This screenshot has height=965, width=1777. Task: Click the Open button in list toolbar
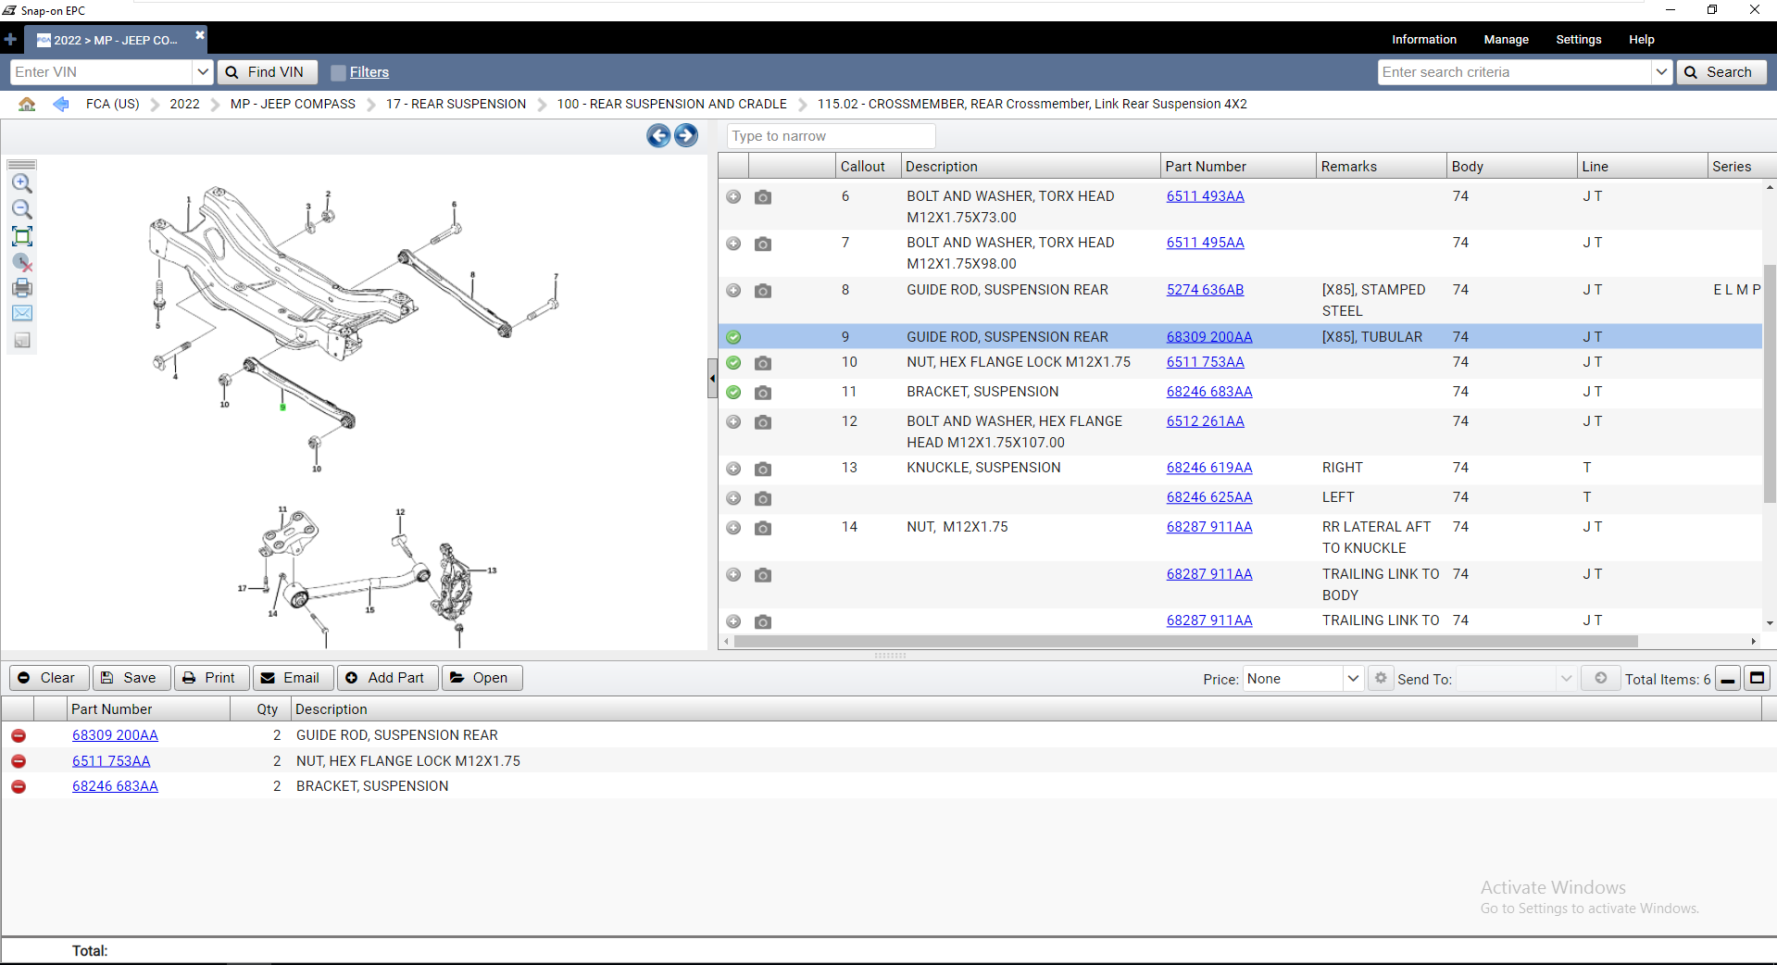pyautogui.click(x=482, y=678)
